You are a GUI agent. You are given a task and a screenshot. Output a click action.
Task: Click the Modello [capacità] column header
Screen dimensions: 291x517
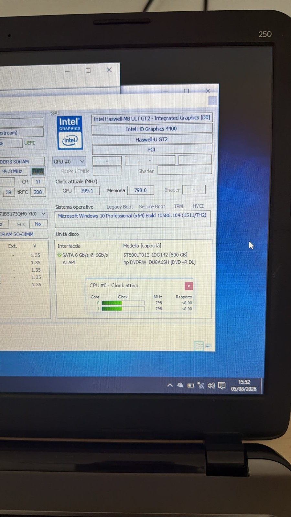142,246
